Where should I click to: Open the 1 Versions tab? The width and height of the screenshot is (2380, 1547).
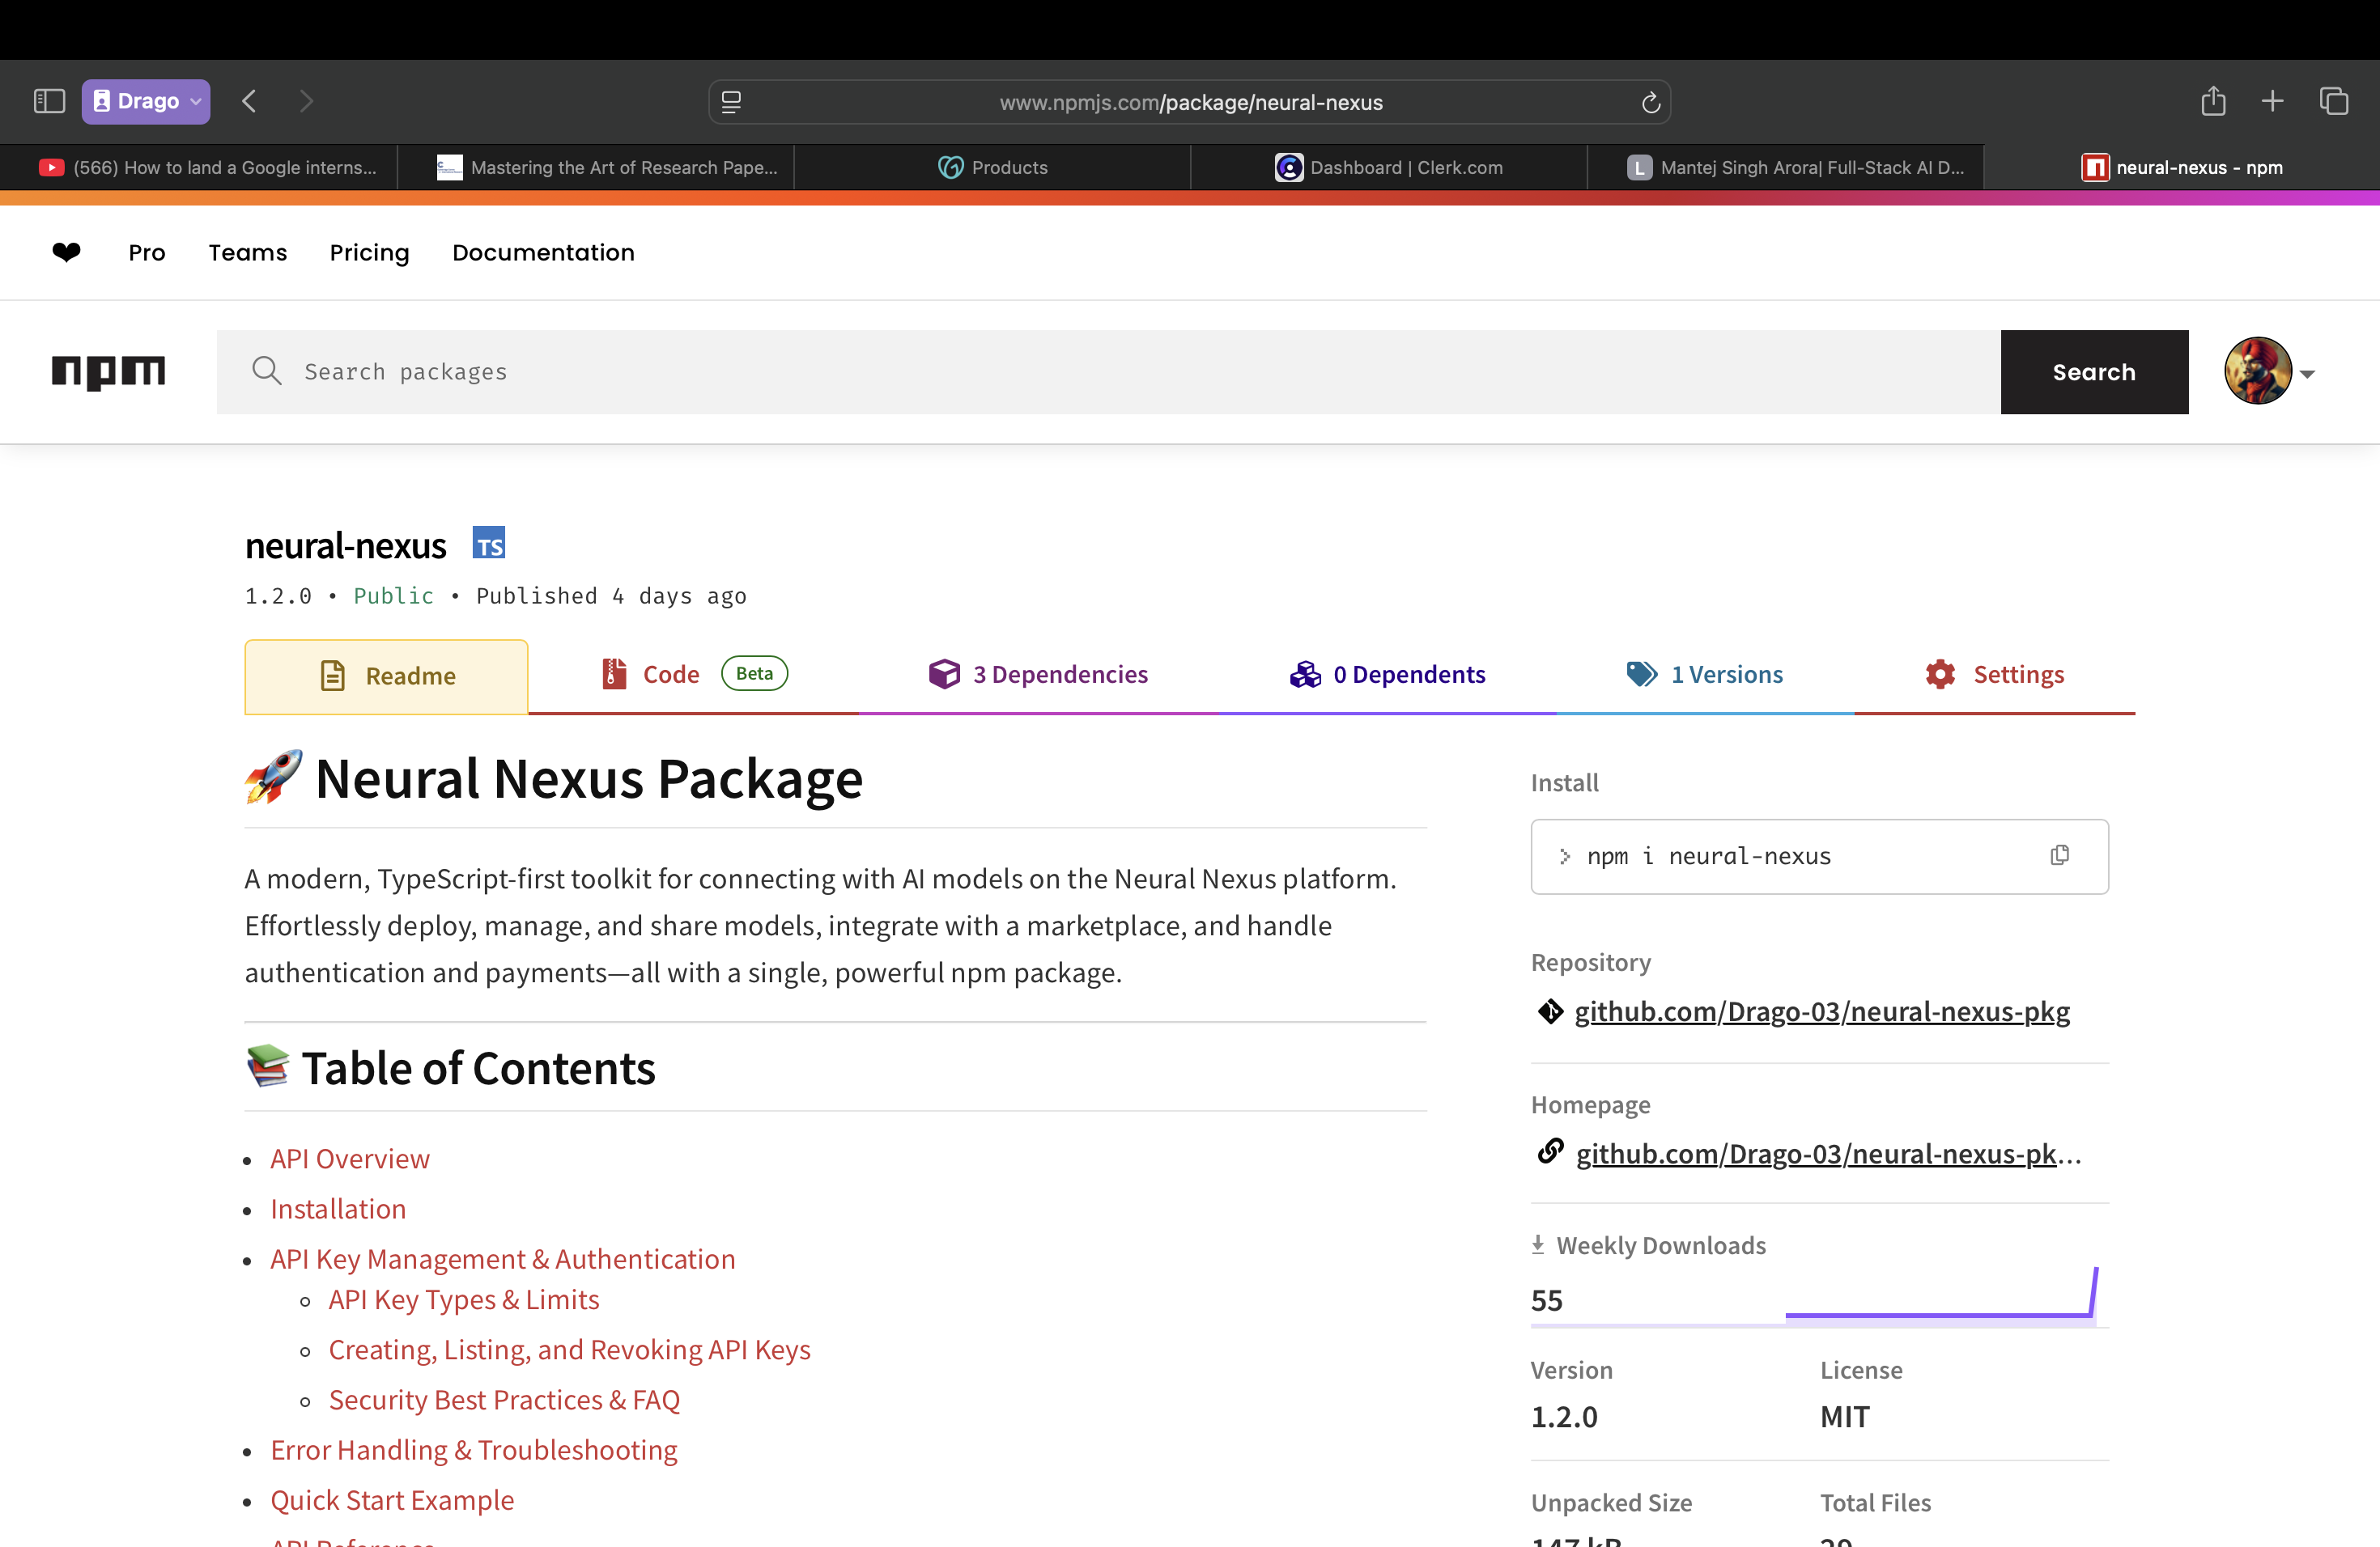[x=1705, y=675]
